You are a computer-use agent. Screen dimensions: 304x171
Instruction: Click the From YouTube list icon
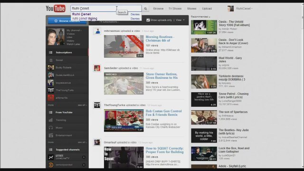[51, 113]
